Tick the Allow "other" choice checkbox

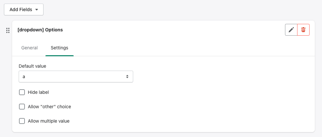pyautogui.click(x=22, y=107)
